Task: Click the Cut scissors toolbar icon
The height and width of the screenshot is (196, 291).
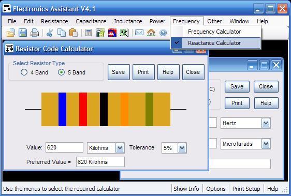Action: [x=50, y=33]
